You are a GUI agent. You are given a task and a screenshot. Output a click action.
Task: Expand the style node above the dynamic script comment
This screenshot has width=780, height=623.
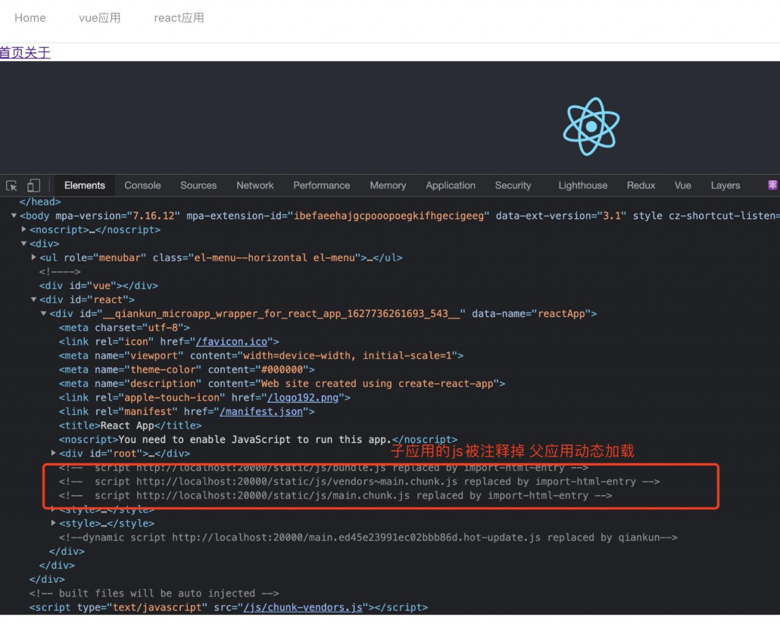pos(54,524)
